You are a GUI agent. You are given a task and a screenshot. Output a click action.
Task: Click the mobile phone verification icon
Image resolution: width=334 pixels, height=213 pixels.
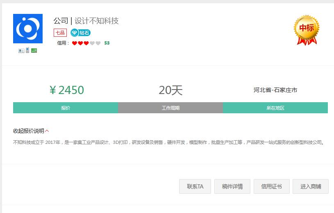pyautogui.click(x=27, y=50)
